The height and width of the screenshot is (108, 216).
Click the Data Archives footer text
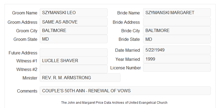pyautogui.click(x=114, y=102)
